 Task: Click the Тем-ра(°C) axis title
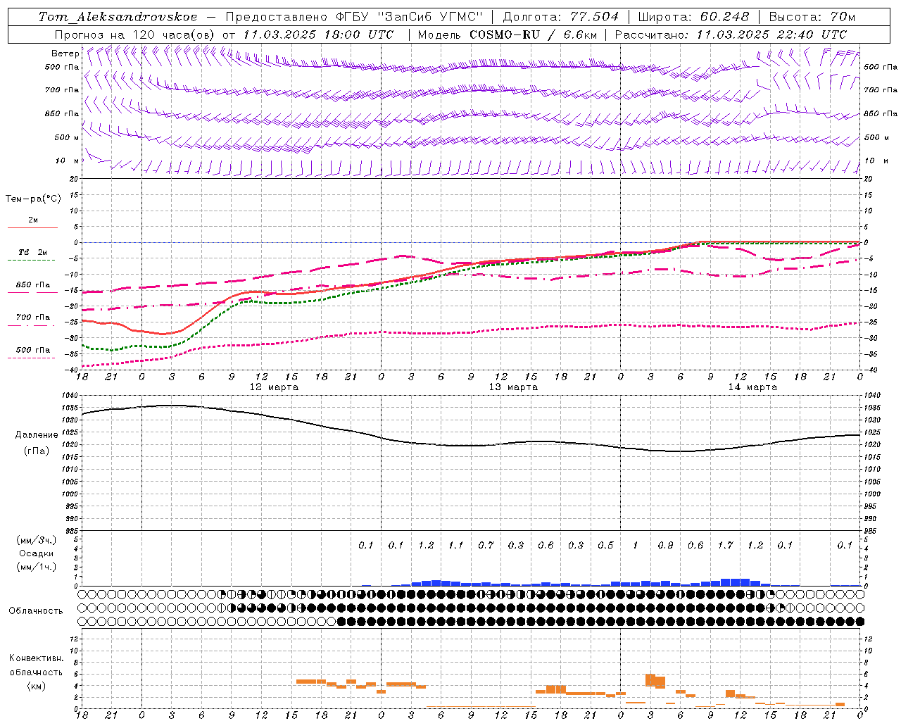[33, 199]
